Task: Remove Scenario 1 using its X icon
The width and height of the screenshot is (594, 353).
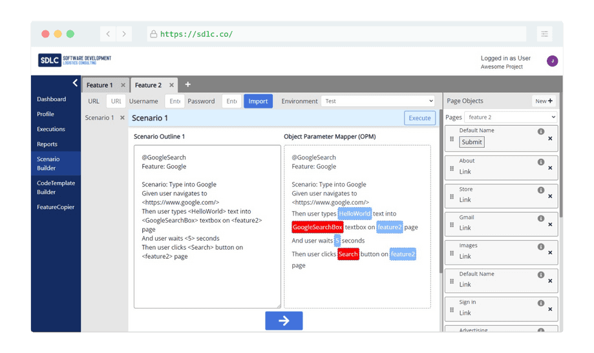Action: (x=122, y=118)
